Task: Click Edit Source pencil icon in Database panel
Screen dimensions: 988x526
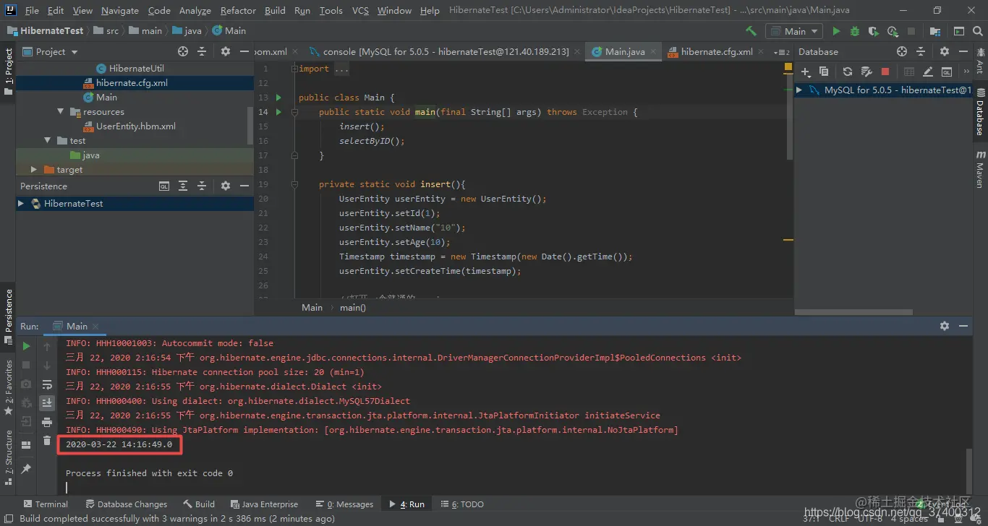Action: point(928,72)
